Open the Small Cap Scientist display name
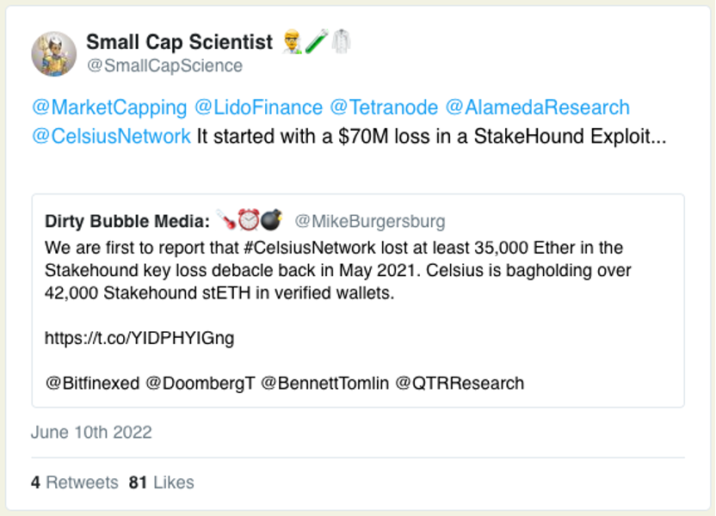 pos(179,41)
